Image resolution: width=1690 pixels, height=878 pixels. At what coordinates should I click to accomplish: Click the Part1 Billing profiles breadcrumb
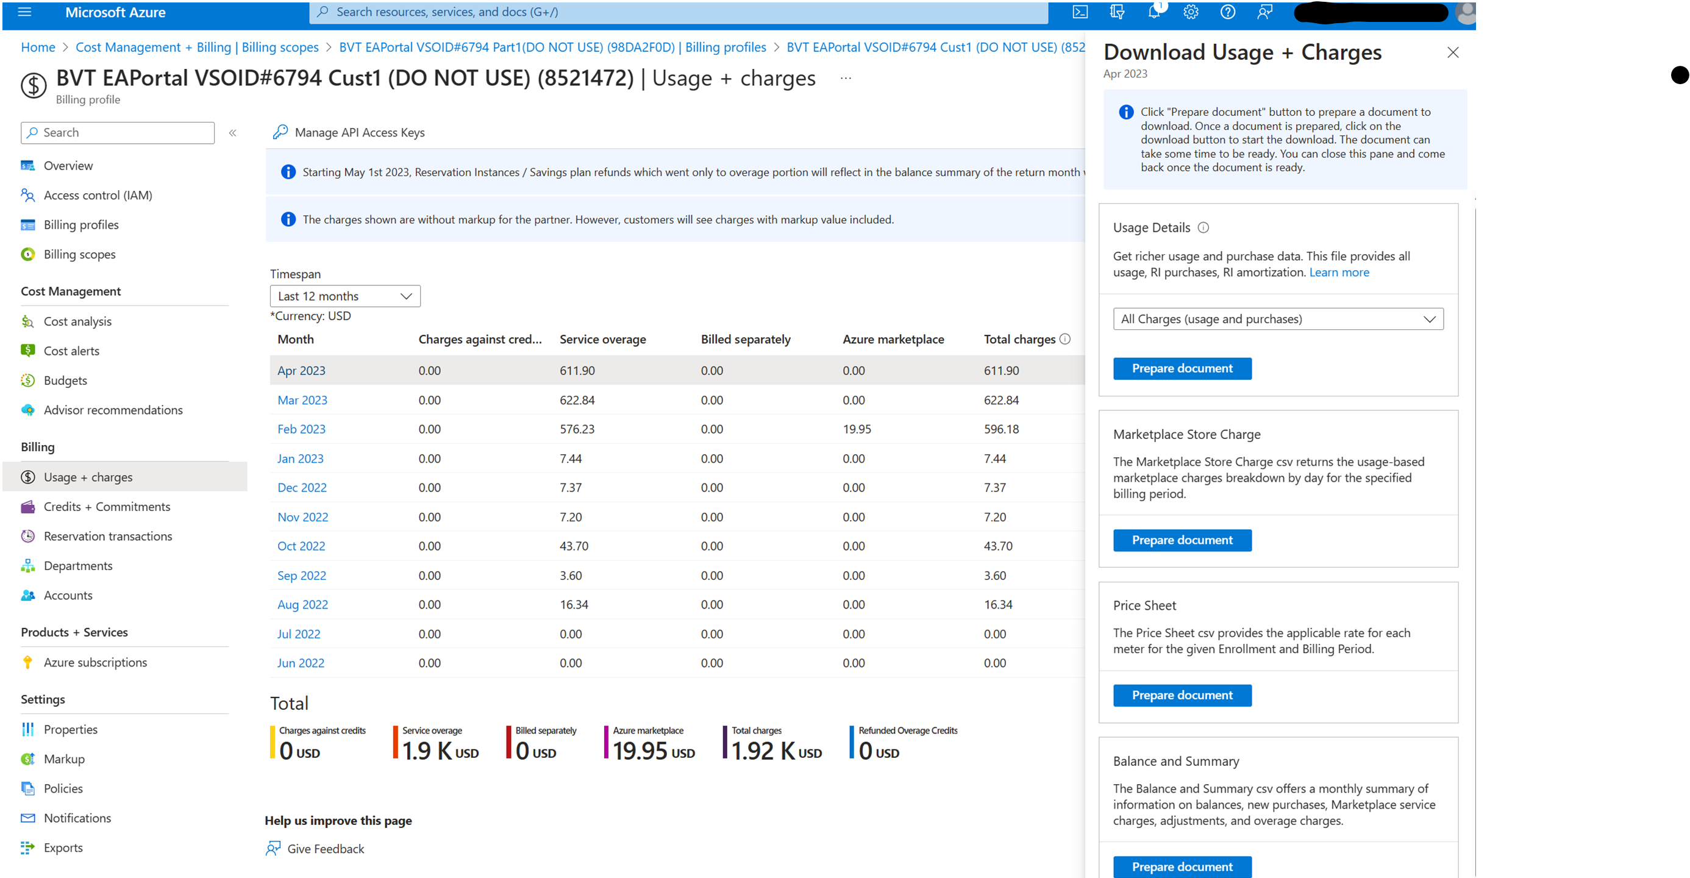(552, 47)
